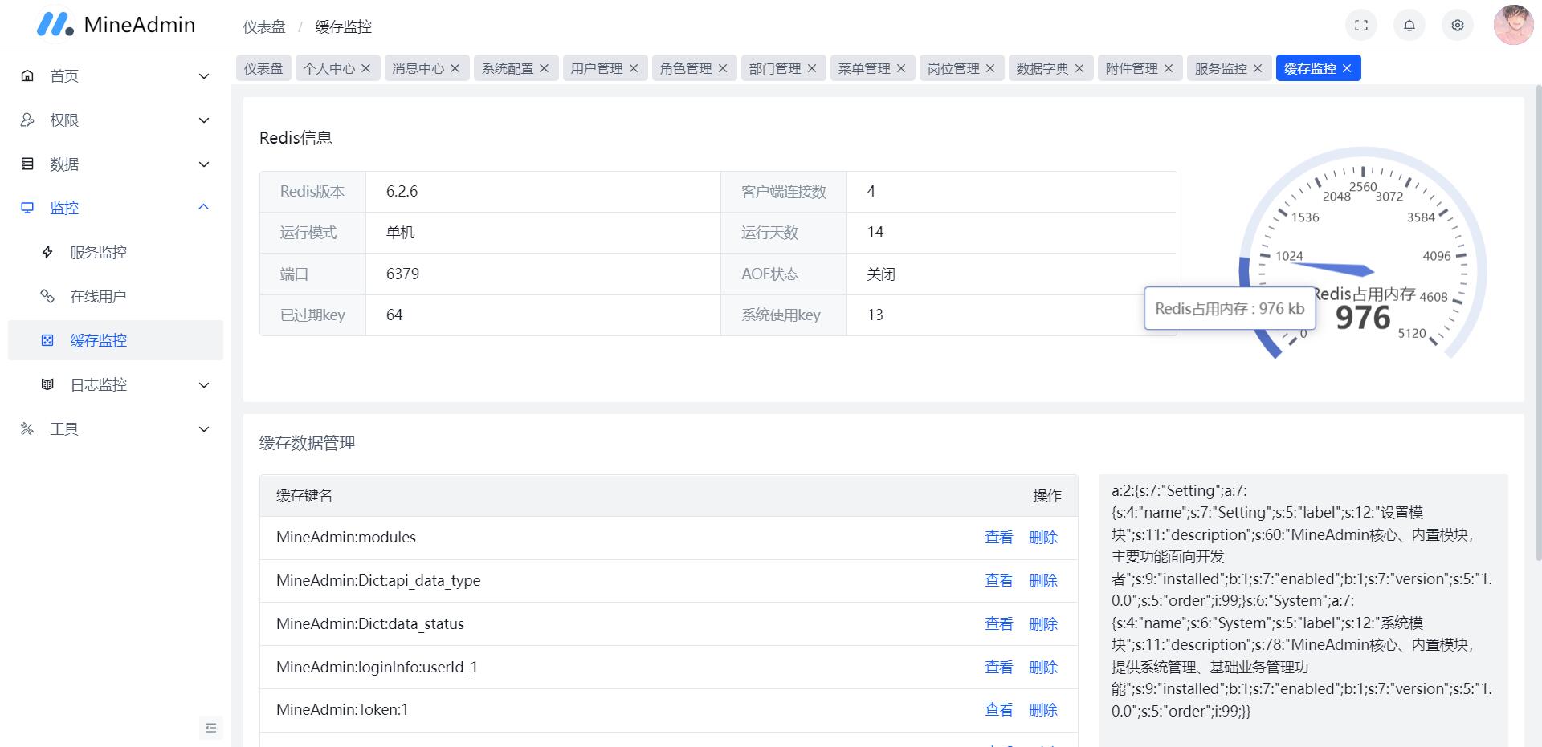Click the 日志监控 book icon

(x=47, y=384)
